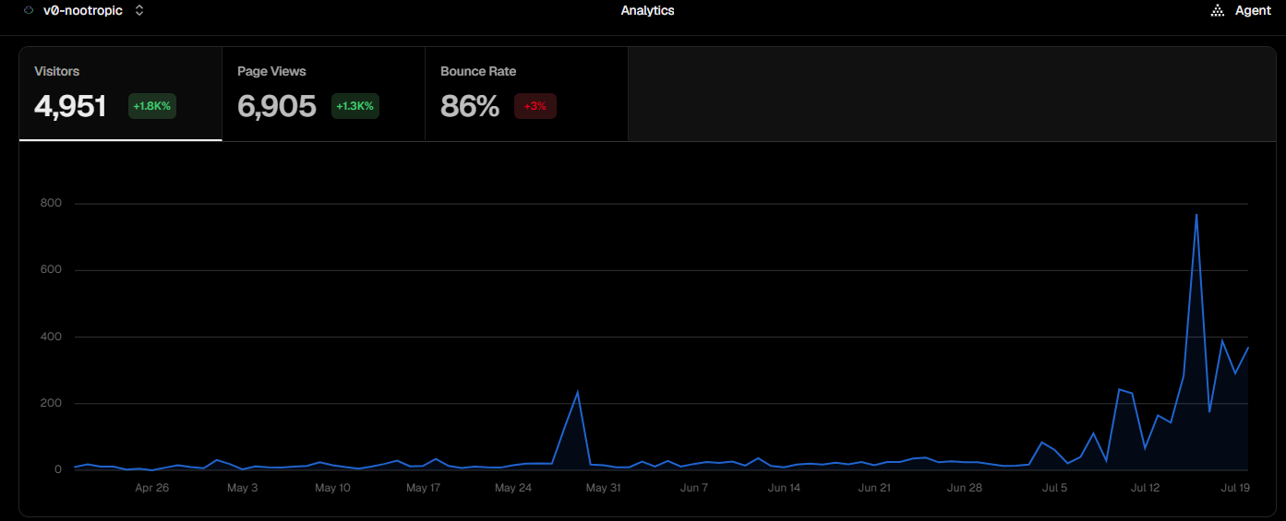Click the 600 y-axis label

[x=51, y=270]
